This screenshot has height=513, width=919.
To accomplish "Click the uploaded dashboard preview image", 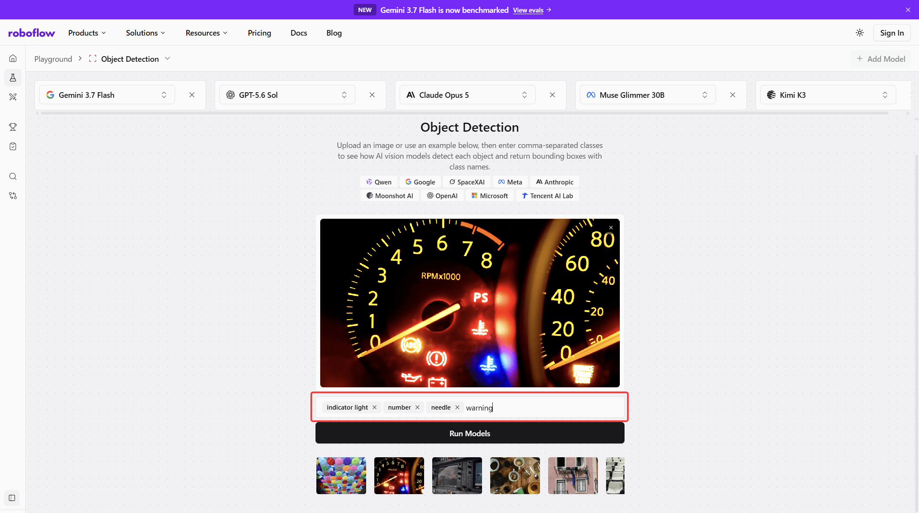I will point(470,303).
